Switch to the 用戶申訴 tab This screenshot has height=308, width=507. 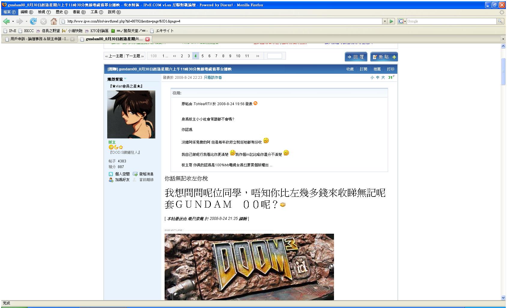(x=39, y=39)
